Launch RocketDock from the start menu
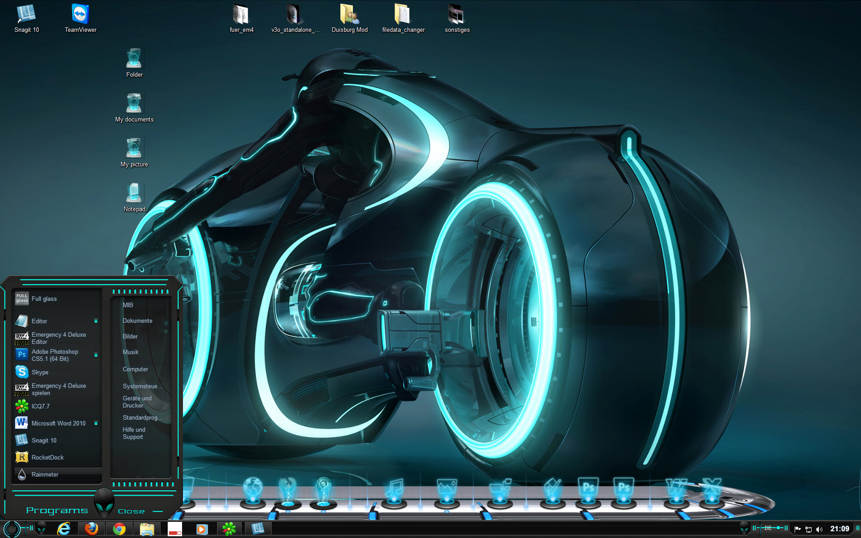The image size is (861, 538). click(x=57, y=457)
